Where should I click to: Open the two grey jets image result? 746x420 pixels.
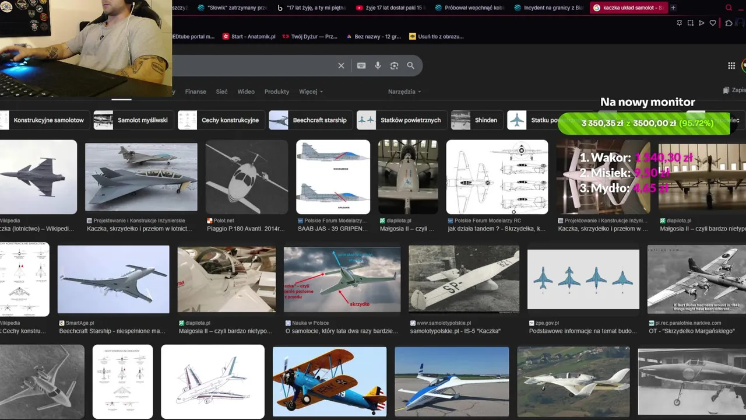141,177
